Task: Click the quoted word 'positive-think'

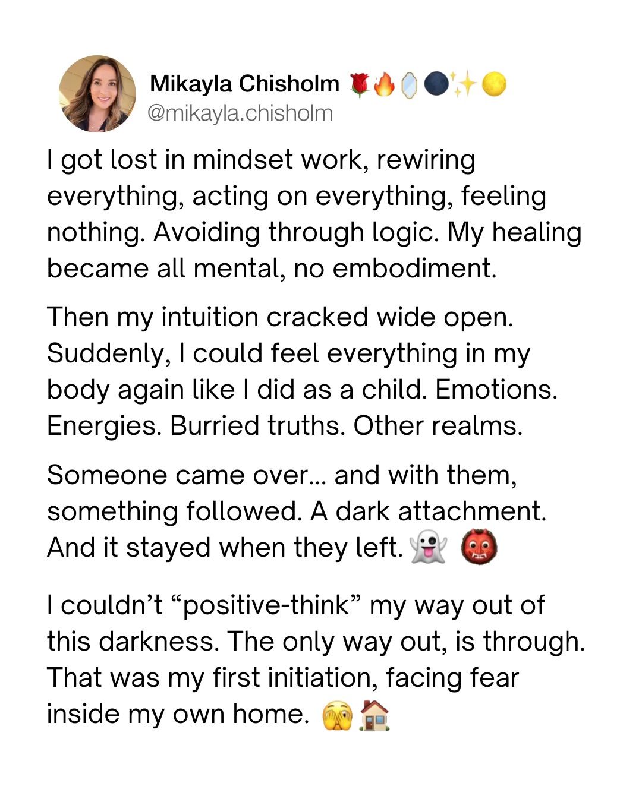Action: [x=266, y=605]
